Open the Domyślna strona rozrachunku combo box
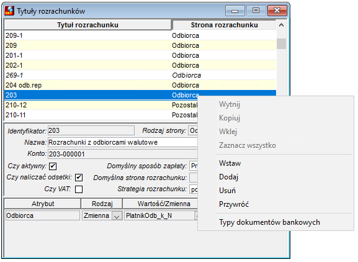Screen dimensions: 358x262 point(194,178)
